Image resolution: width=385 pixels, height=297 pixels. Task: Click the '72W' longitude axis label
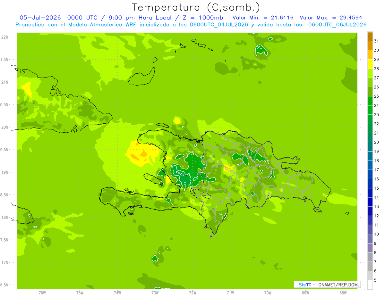click(x=193, y=293)
